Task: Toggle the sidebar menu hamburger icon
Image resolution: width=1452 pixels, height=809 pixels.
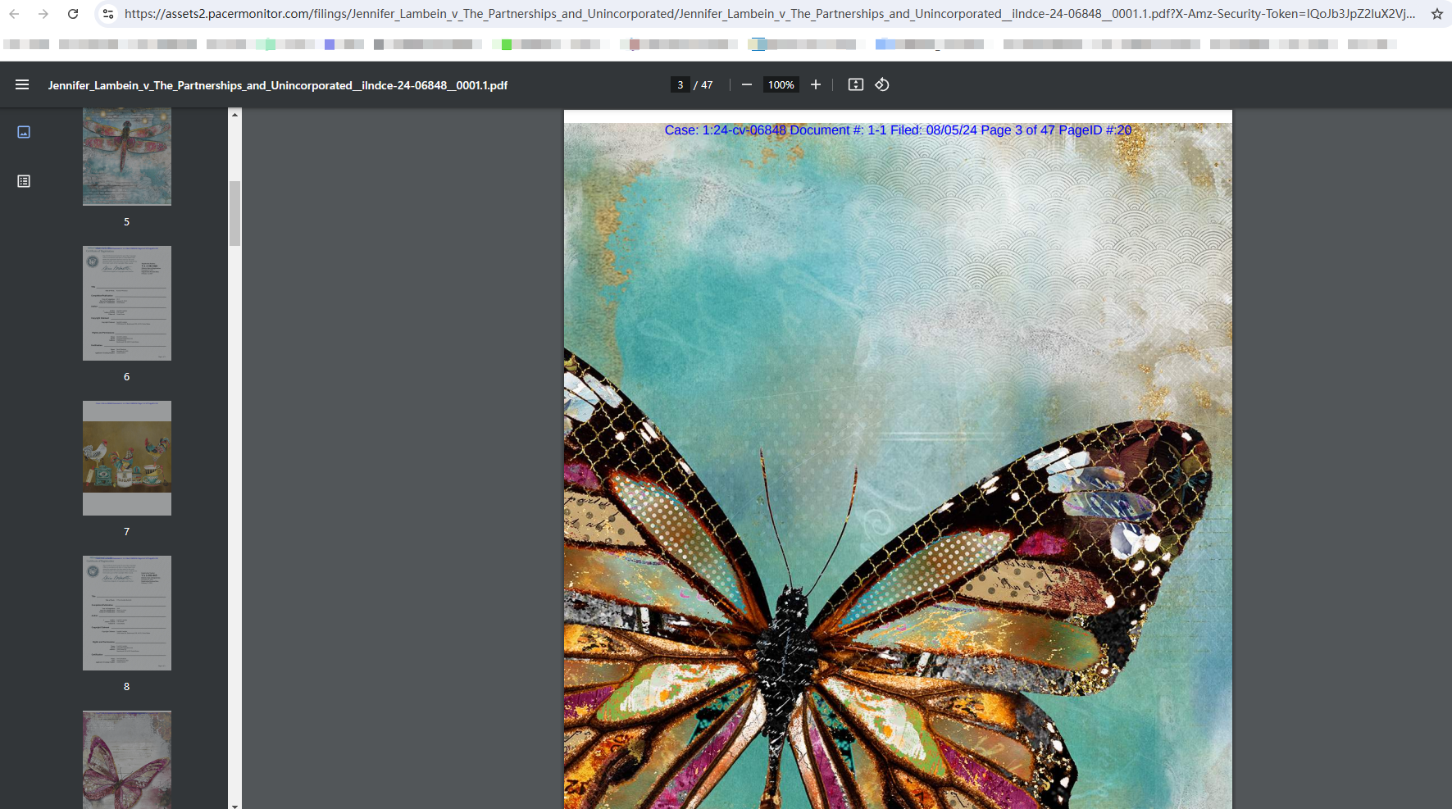Action: tap(22, 84)
